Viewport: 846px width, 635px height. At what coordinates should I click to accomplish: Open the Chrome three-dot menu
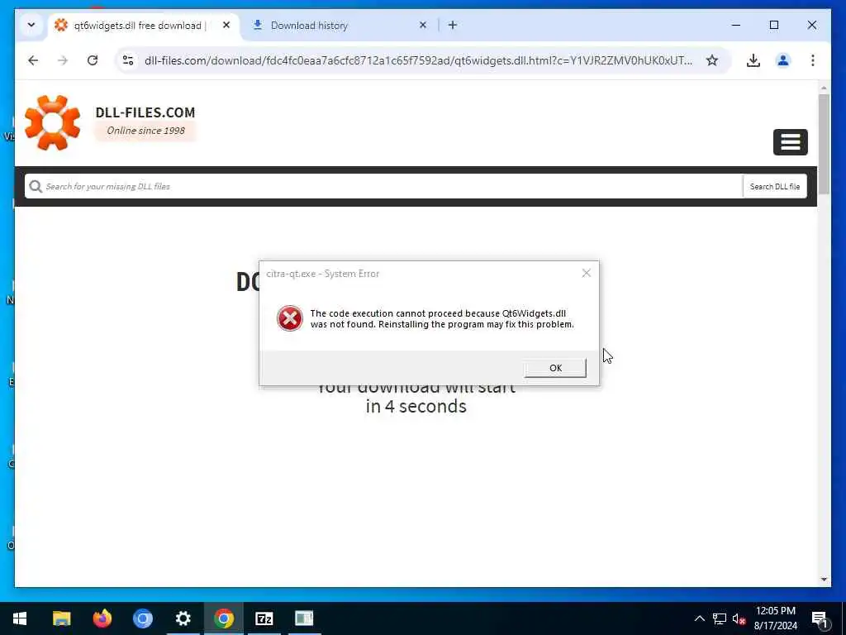[813, 60]
